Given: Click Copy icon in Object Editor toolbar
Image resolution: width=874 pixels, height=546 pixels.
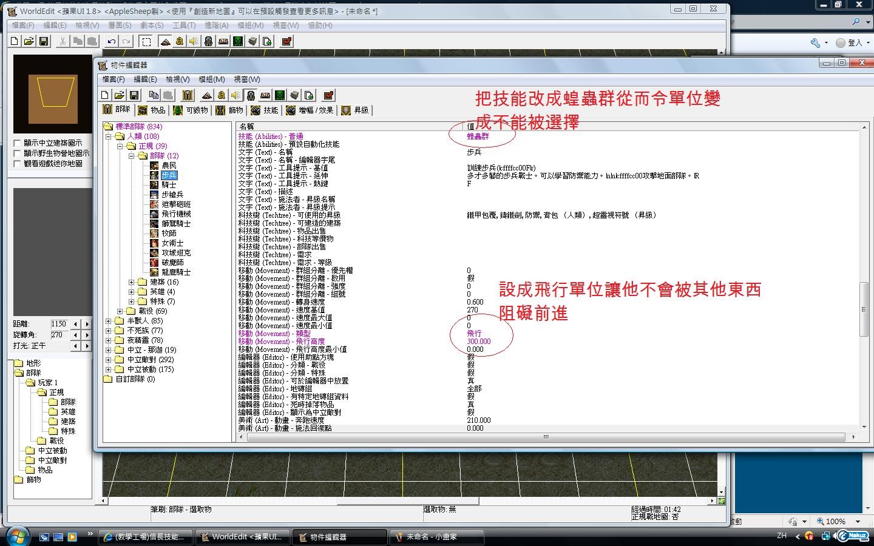Looking at the screenshot, I should point(154,95).
